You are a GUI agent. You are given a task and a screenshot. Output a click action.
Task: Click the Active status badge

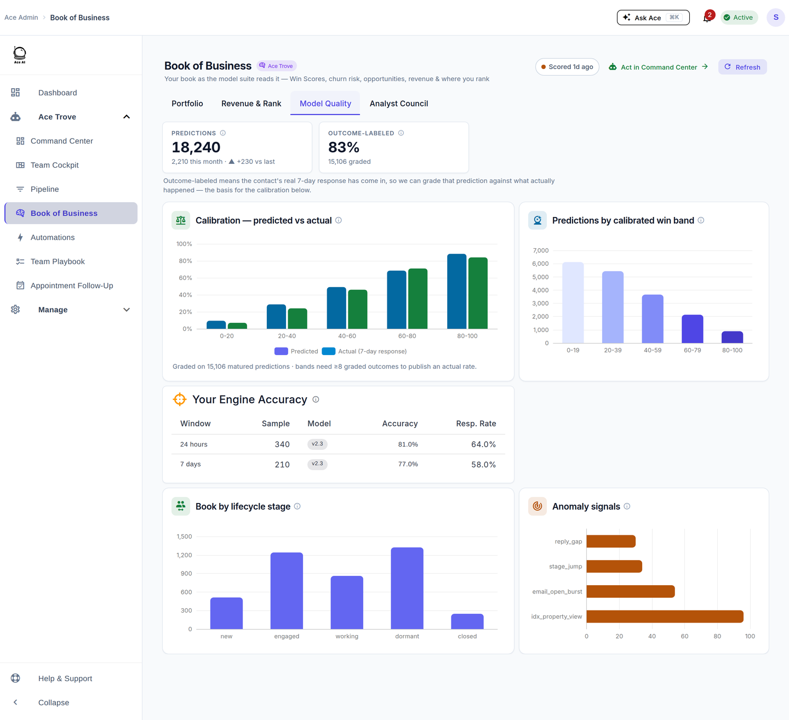click(739, 18)
